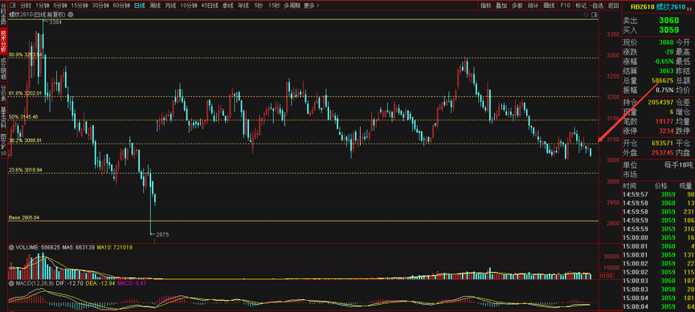This screenshot has height=312, width=695.
Task: Open the 基本资料 sidebar tab
Action: [3, 117]
